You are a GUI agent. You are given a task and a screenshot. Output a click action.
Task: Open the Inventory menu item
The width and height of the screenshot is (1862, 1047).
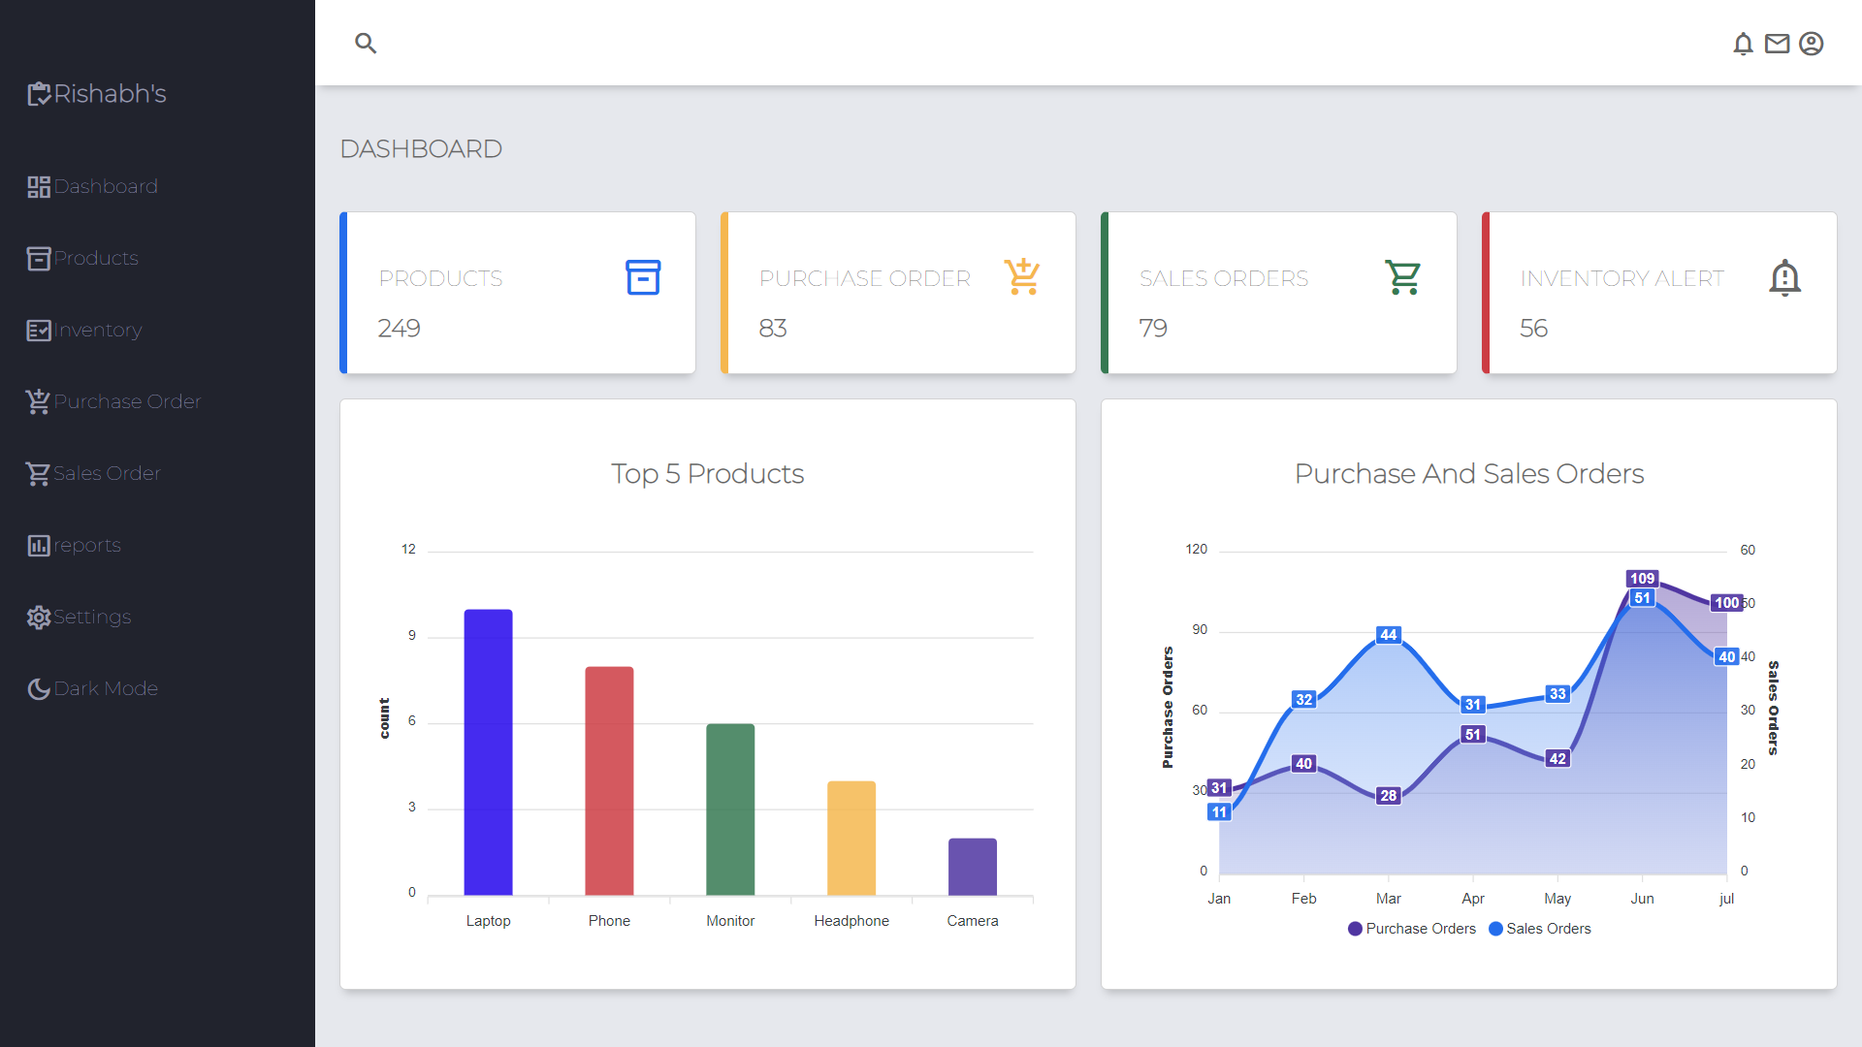pos(98,330)
